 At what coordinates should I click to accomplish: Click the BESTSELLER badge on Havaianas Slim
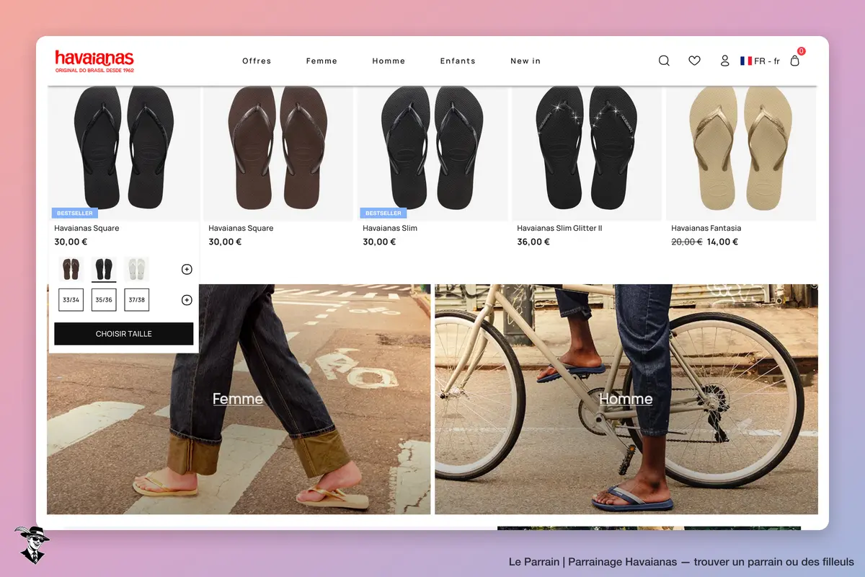tap(383, 213)
